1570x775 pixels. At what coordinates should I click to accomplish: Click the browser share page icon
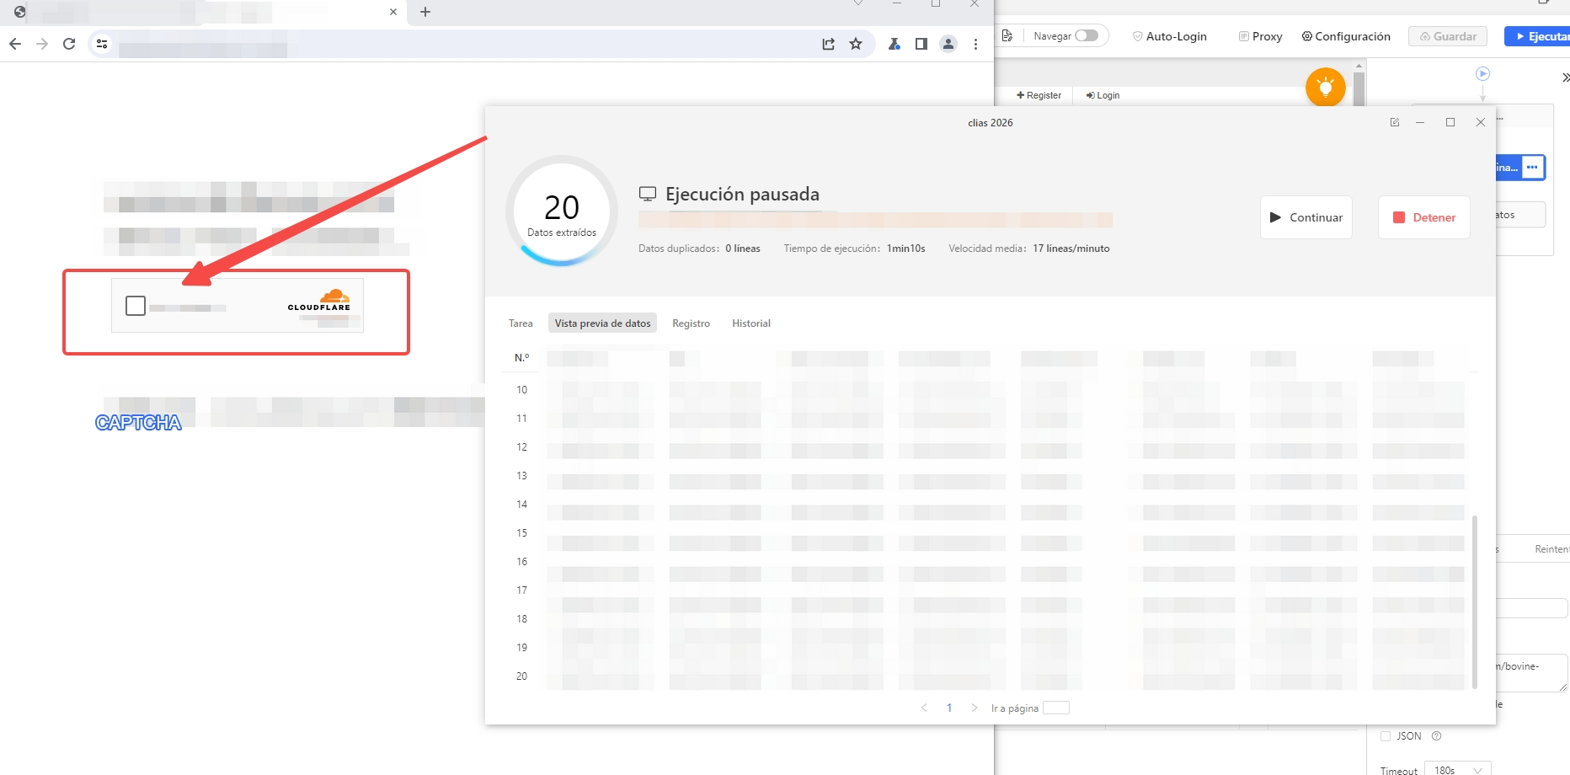829,44
